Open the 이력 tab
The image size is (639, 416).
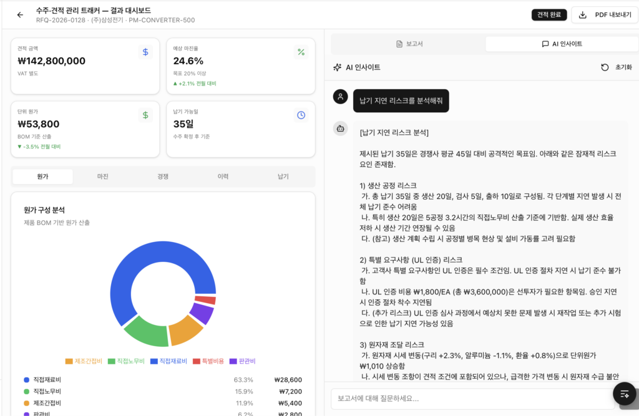[x=223, y=177]
